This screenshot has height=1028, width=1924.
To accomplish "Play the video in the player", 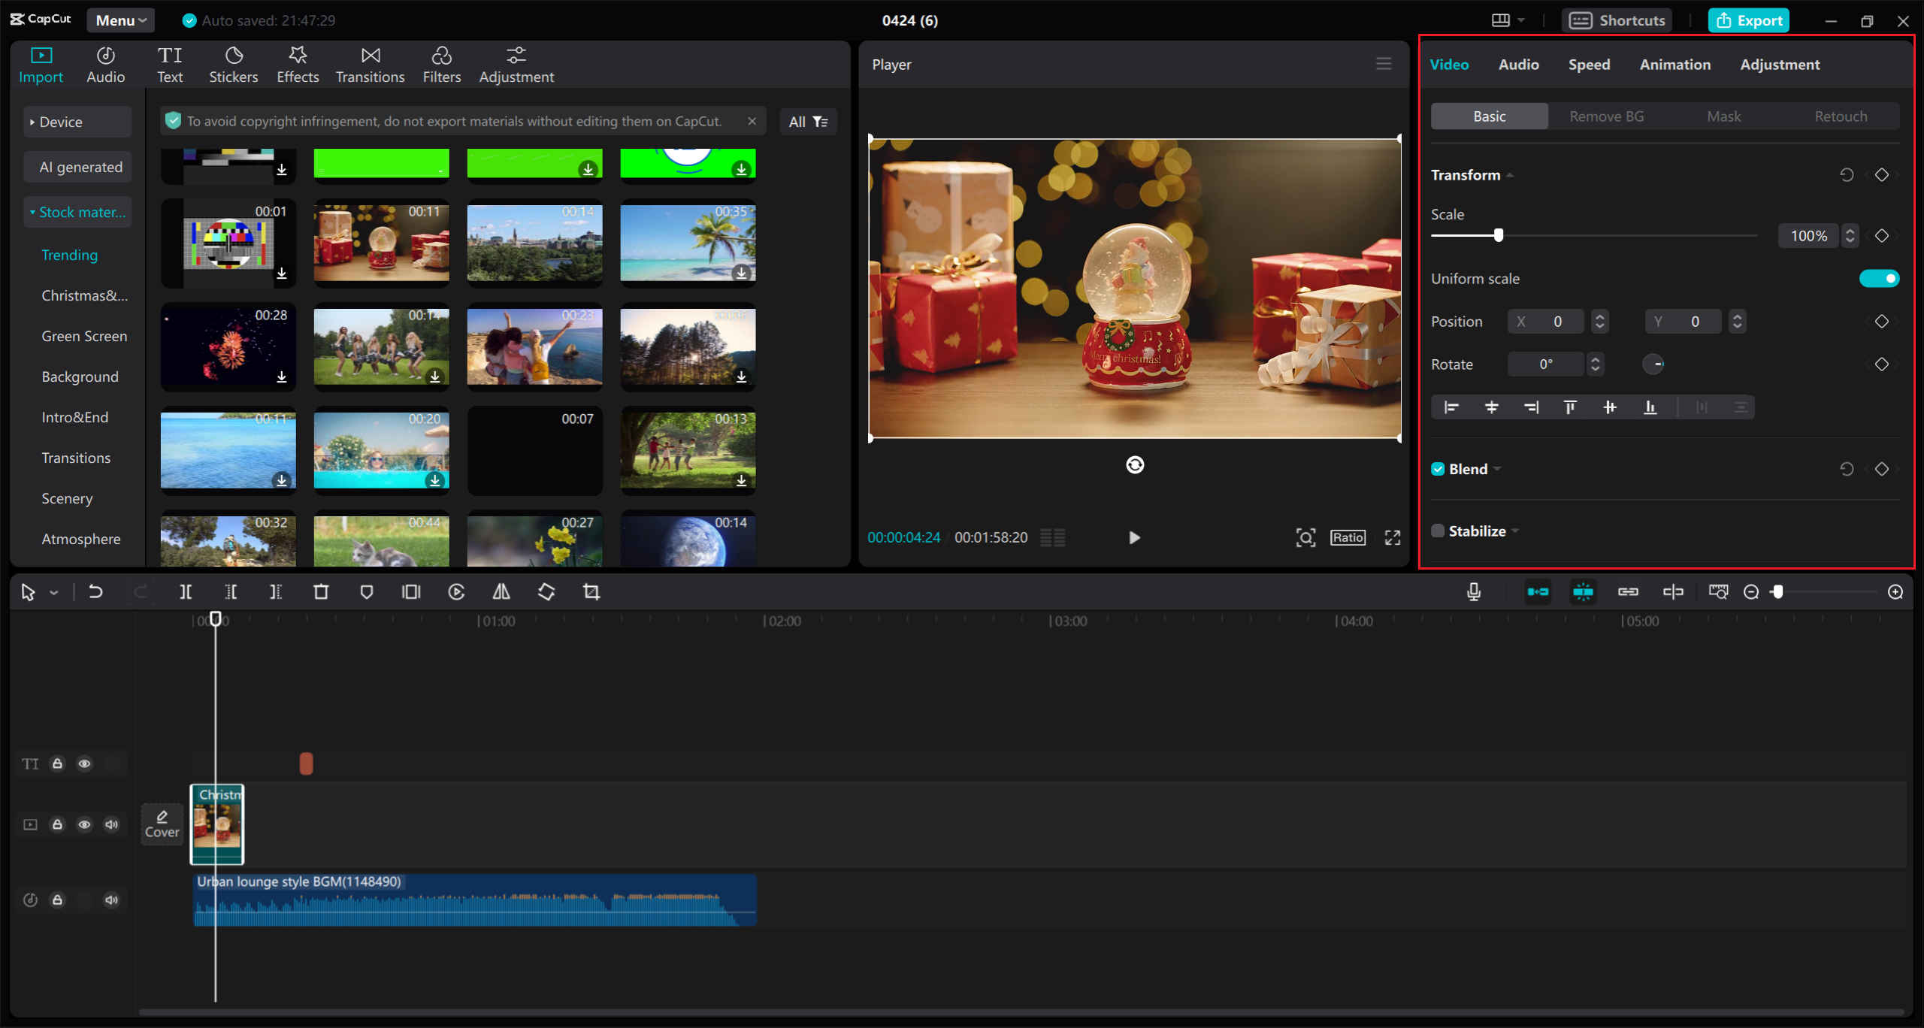I will tap(1134, 538).
